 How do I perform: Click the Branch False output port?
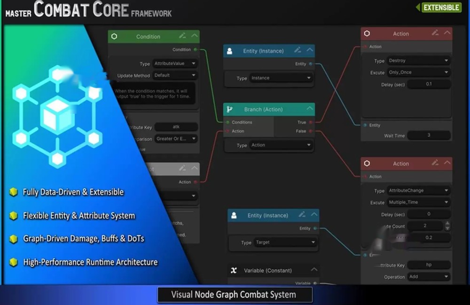pos(311,131)
